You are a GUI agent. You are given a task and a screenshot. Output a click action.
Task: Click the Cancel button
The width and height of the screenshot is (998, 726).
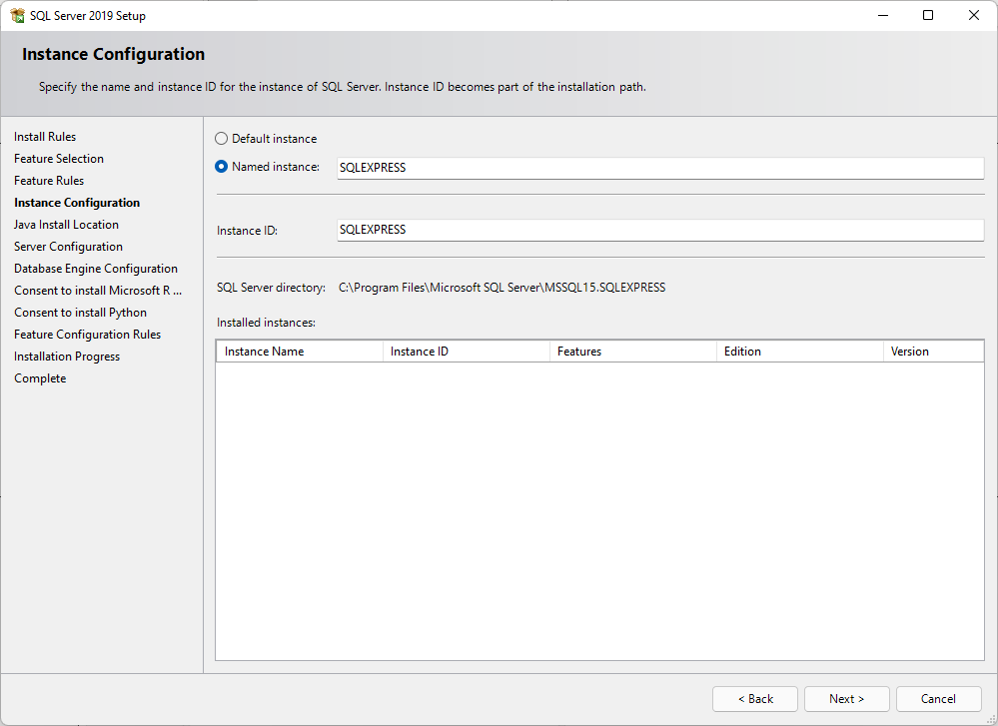click(938, 699)
